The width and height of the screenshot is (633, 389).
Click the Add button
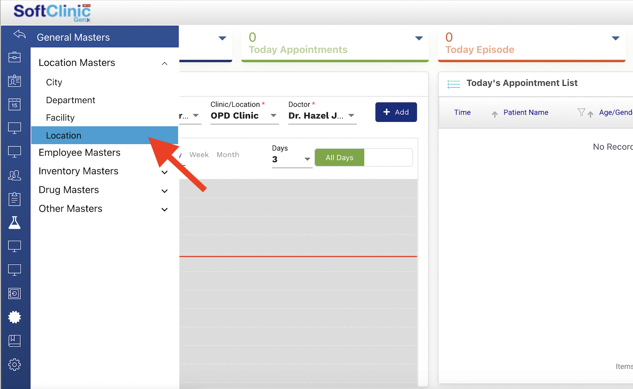(x=396, y=112)
